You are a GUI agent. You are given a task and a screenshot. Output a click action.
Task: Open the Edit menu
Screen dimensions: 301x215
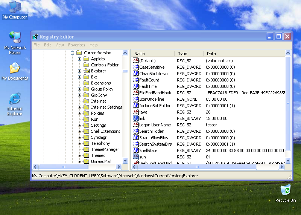[x=47, y=45]
